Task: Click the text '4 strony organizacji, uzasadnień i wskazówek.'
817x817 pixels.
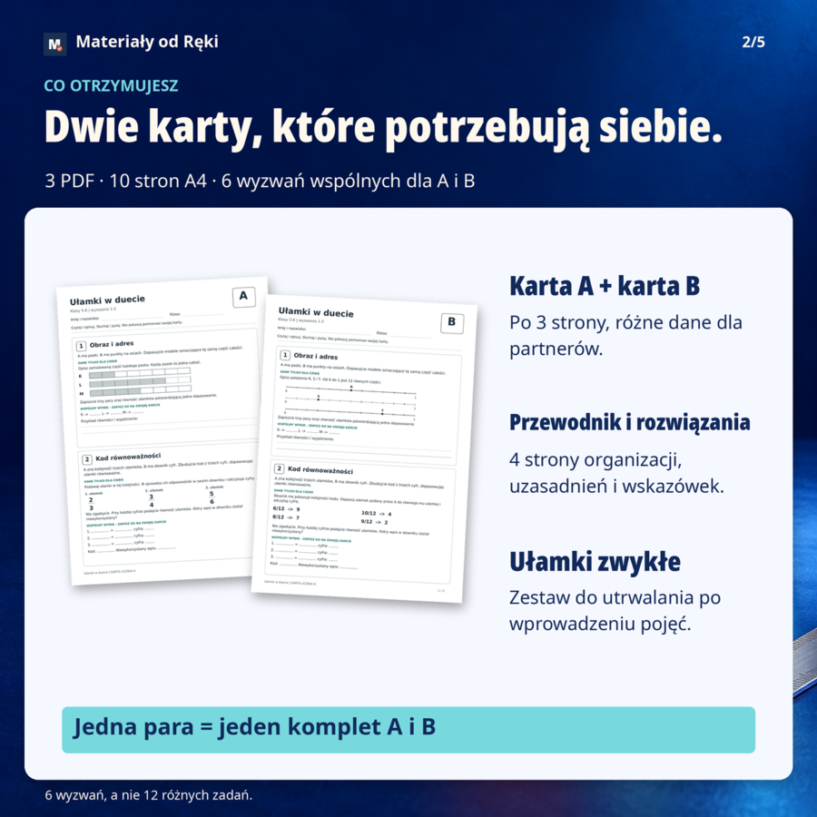Action: pos(616,473)
